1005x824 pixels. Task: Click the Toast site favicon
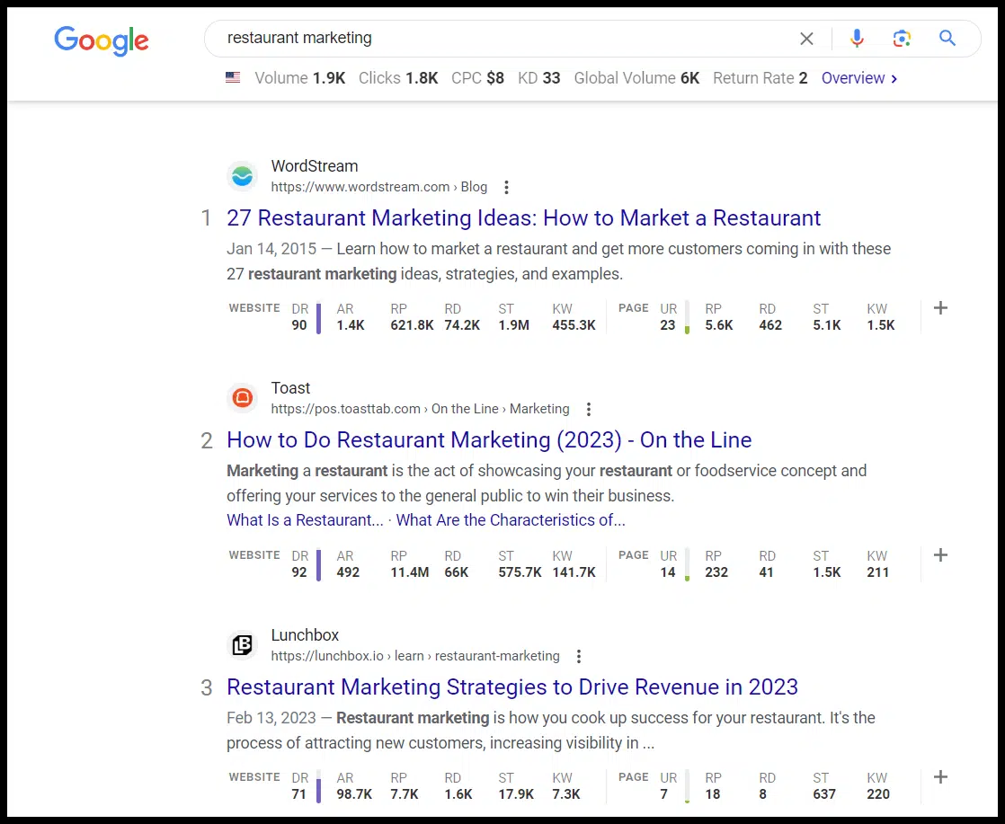coord(242,397)
